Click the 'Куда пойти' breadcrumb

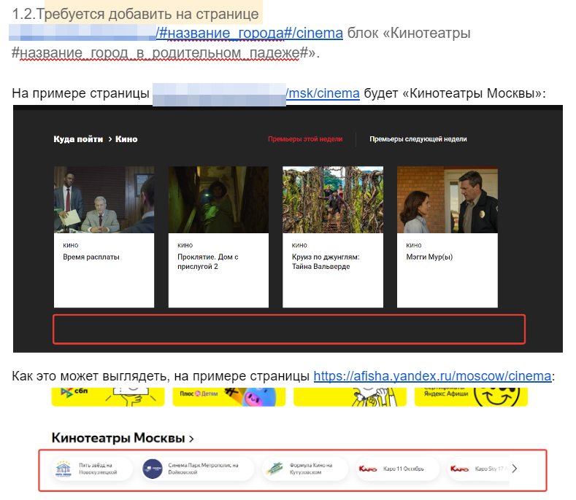coord(78,139)
